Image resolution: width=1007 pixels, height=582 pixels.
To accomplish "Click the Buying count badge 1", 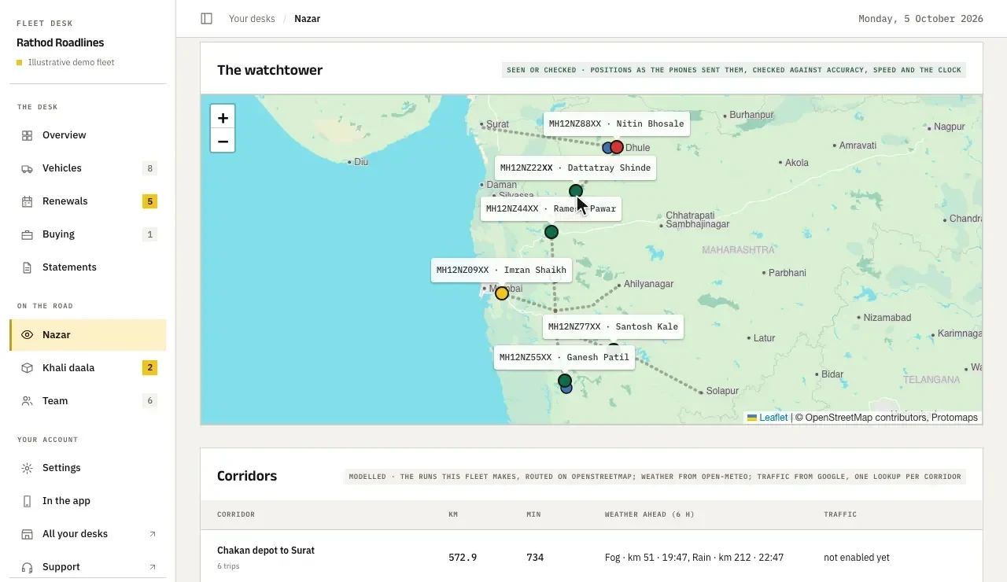I will pos(149,234).
